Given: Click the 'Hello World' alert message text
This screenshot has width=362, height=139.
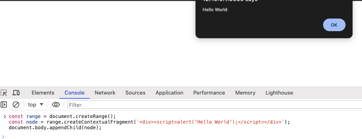Looking at the screenshot, I should pos(215,10).
